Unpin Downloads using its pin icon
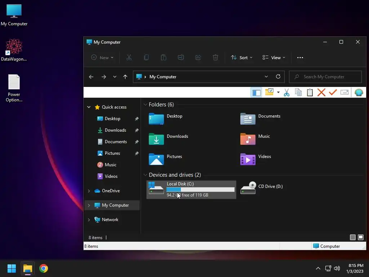The width and height of the screenshot is (369, 277). (x=137, y=130)
